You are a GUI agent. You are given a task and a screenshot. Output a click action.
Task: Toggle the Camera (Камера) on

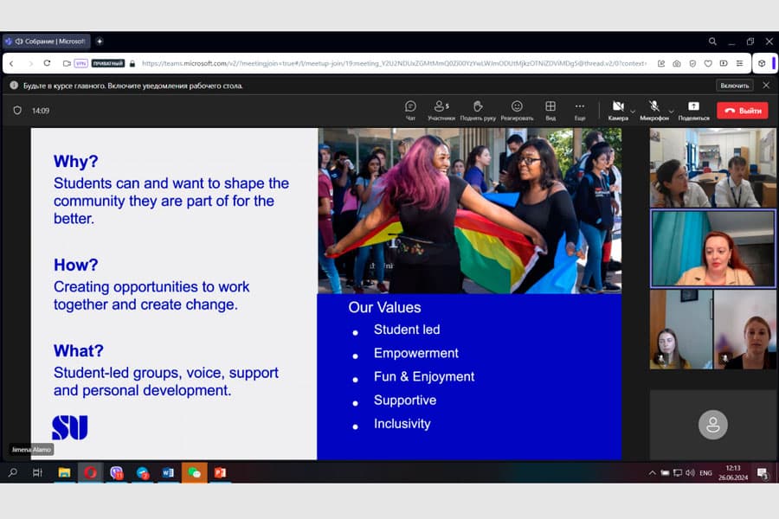point(618,109)
